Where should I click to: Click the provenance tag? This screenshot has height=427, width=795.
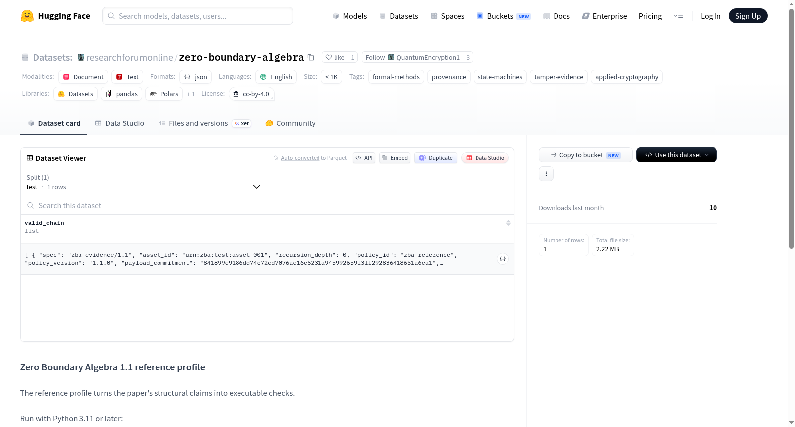click(x=449, y=77)
